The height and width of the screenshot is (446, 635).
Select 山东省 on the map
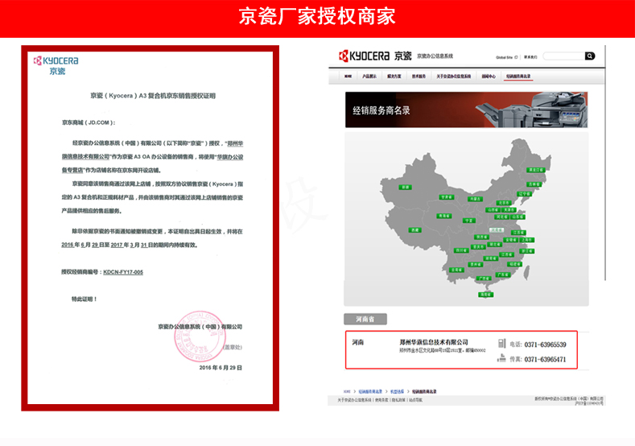tap(517, 217)
